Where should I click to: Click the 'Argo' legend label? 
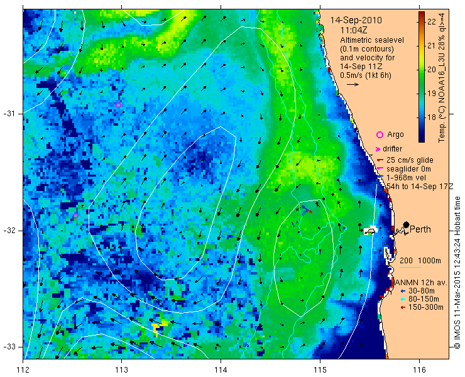tap(395, 134)
